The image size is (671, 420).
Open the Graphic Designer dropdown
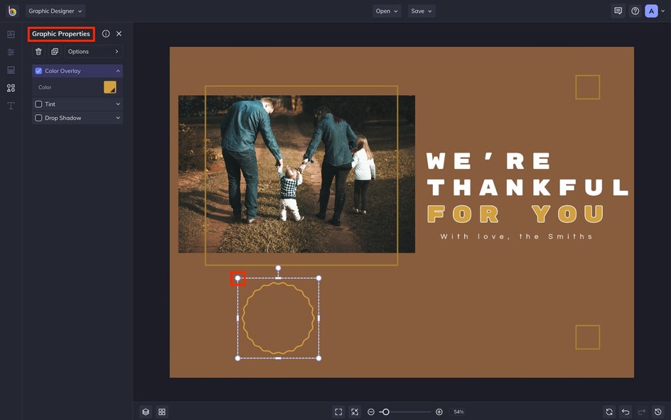tap(55, 11)
